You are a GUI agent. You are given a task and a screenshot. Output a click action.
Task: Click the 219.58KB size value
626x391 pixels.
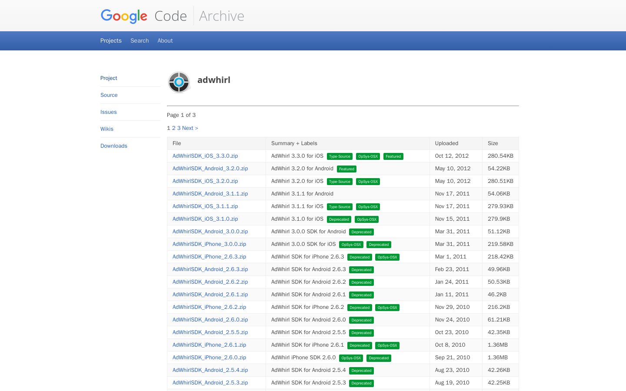[501, 244]
